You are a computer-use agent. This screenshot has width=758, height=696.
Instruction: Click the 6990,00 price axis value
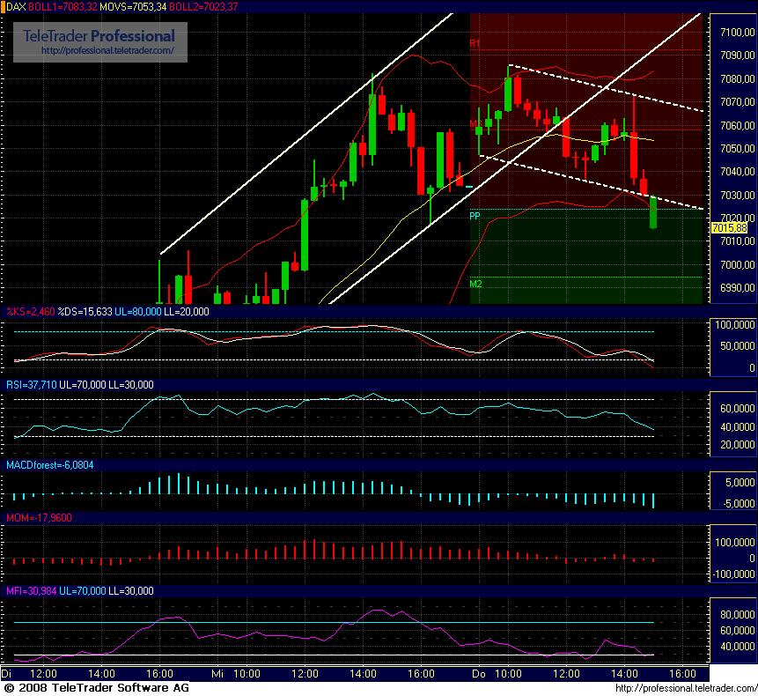[x=737, y=288]
